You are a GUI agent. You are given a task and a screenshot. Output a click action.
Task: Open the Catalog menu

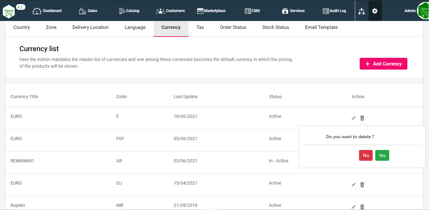pos(129,11)
